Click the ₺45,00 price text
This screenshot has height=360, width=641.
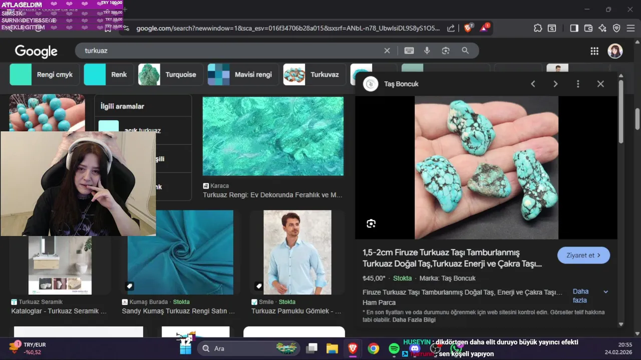tap(374, 278)
